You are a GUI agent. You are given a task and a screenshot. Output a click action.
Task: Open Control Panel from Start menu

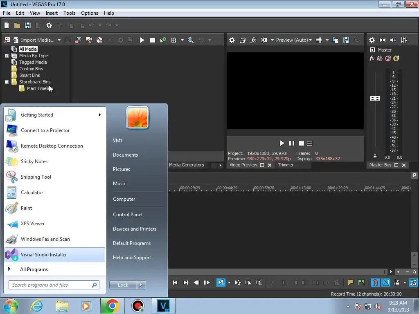point(128,215)
